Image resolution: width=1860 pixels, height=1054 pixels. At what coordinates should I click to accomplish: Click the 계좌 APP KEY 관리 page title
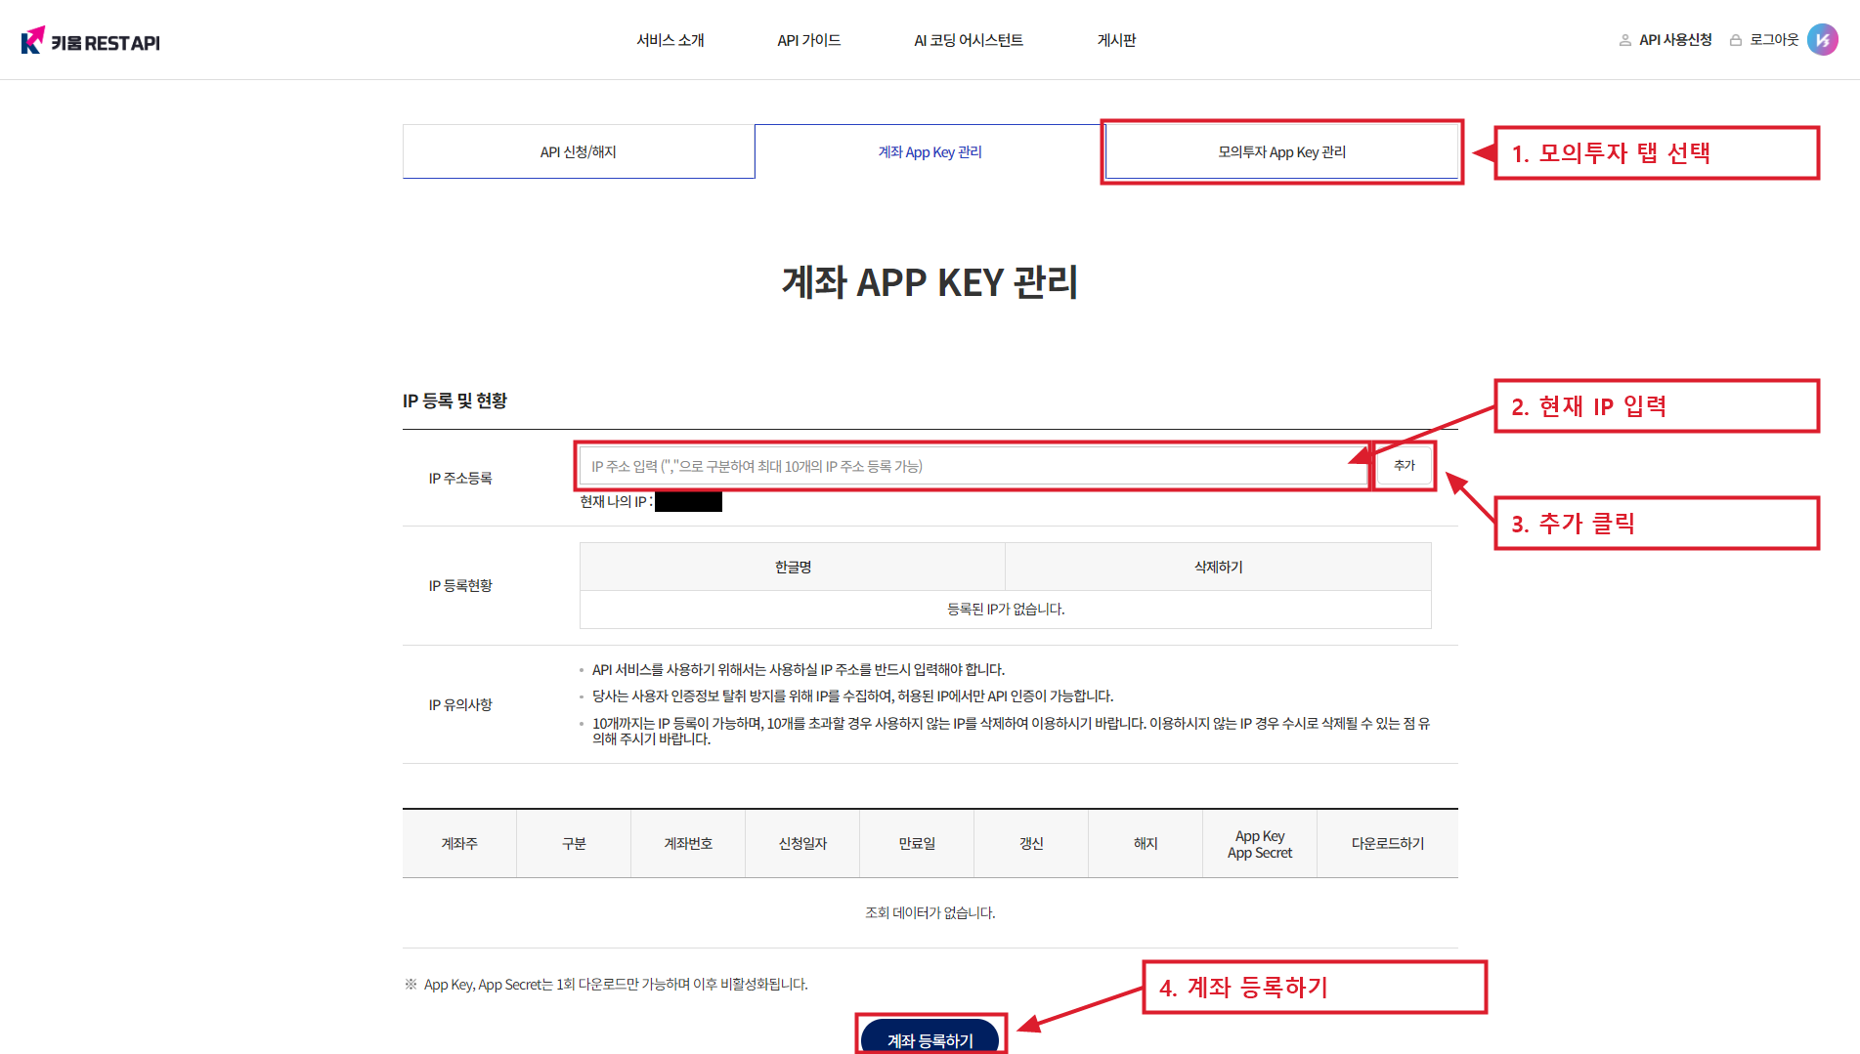click(930, 282)
